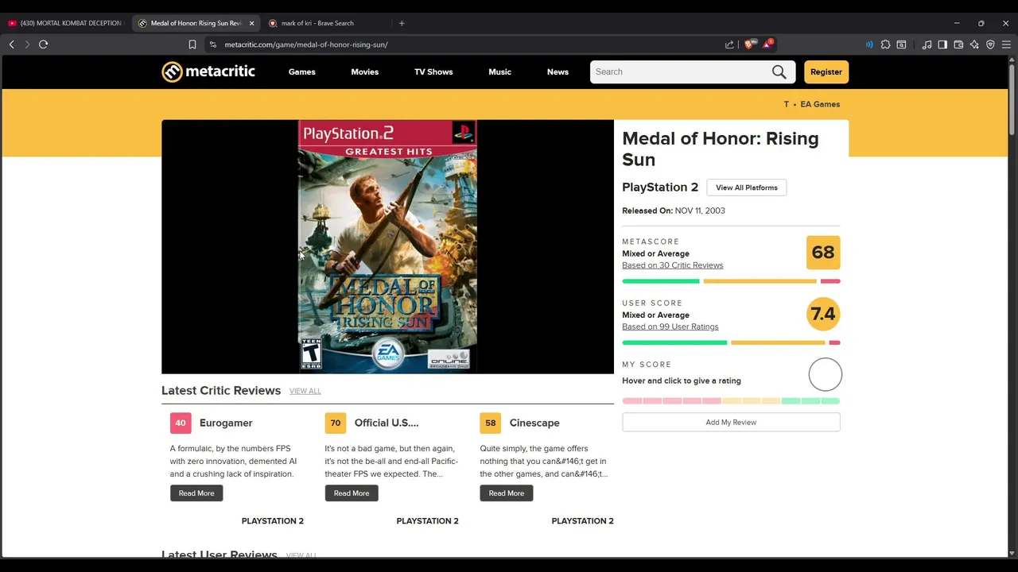
Task: Open the Brave Rewards triangle icon
Action: [767, 44]
